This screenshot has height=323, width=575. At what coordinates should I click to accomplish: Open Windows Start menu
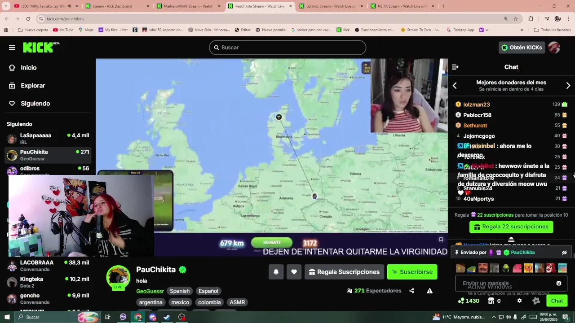pyautogui.click(x=7, y=317)
